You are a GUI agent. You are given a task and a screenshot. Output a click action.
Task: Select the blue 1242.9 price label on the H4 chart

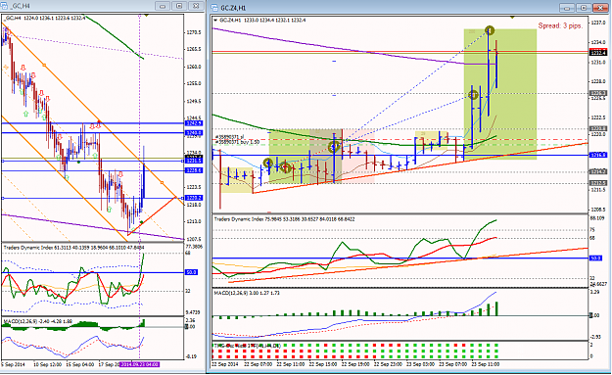[194, 123]
